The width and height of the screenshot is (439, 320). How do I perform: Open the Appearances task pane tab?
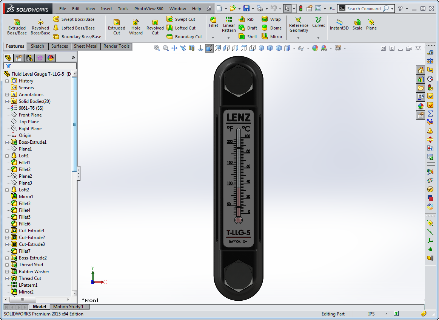420,106
